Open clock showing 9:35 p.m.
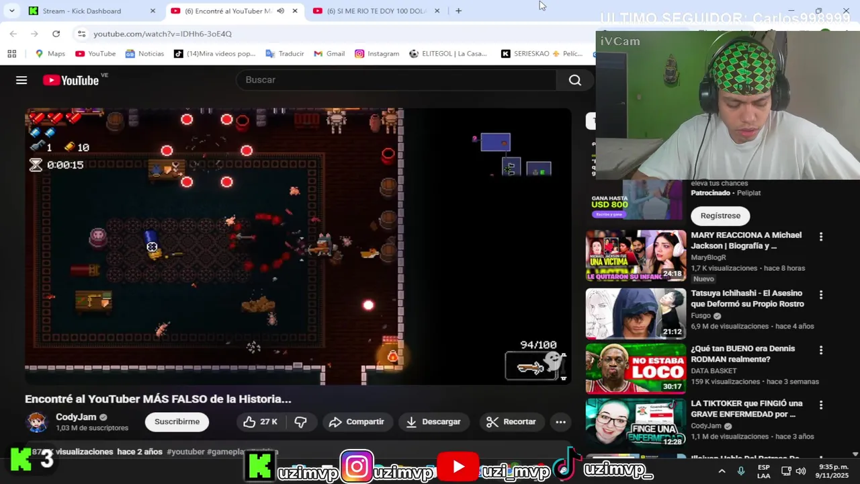The height and width of the screenshot is (484, 860). pos(832,471)
